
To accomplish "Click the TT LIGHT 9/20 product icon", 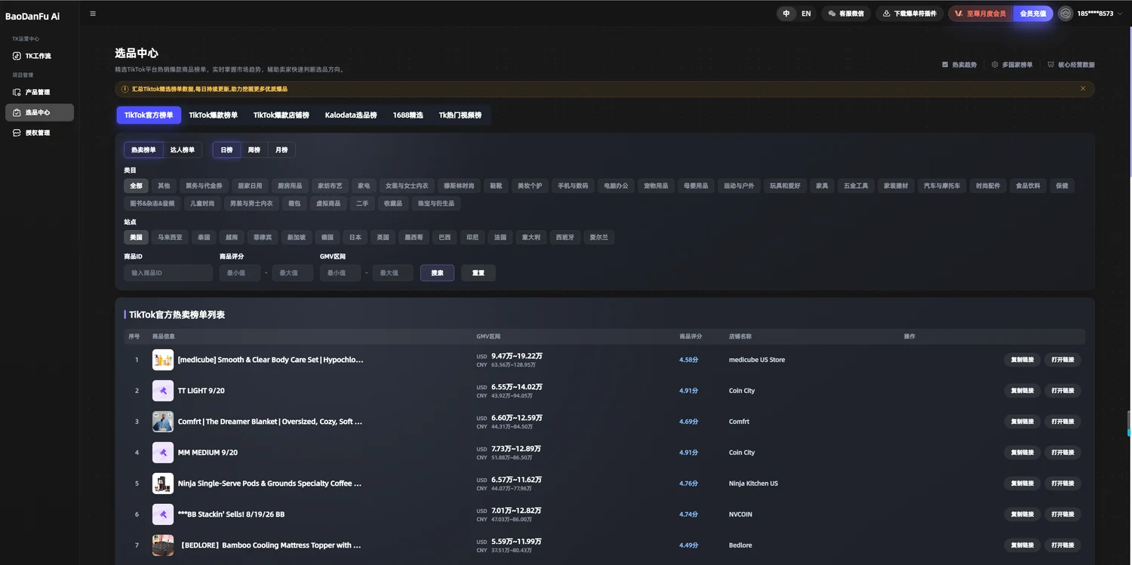I will (163, 391).
